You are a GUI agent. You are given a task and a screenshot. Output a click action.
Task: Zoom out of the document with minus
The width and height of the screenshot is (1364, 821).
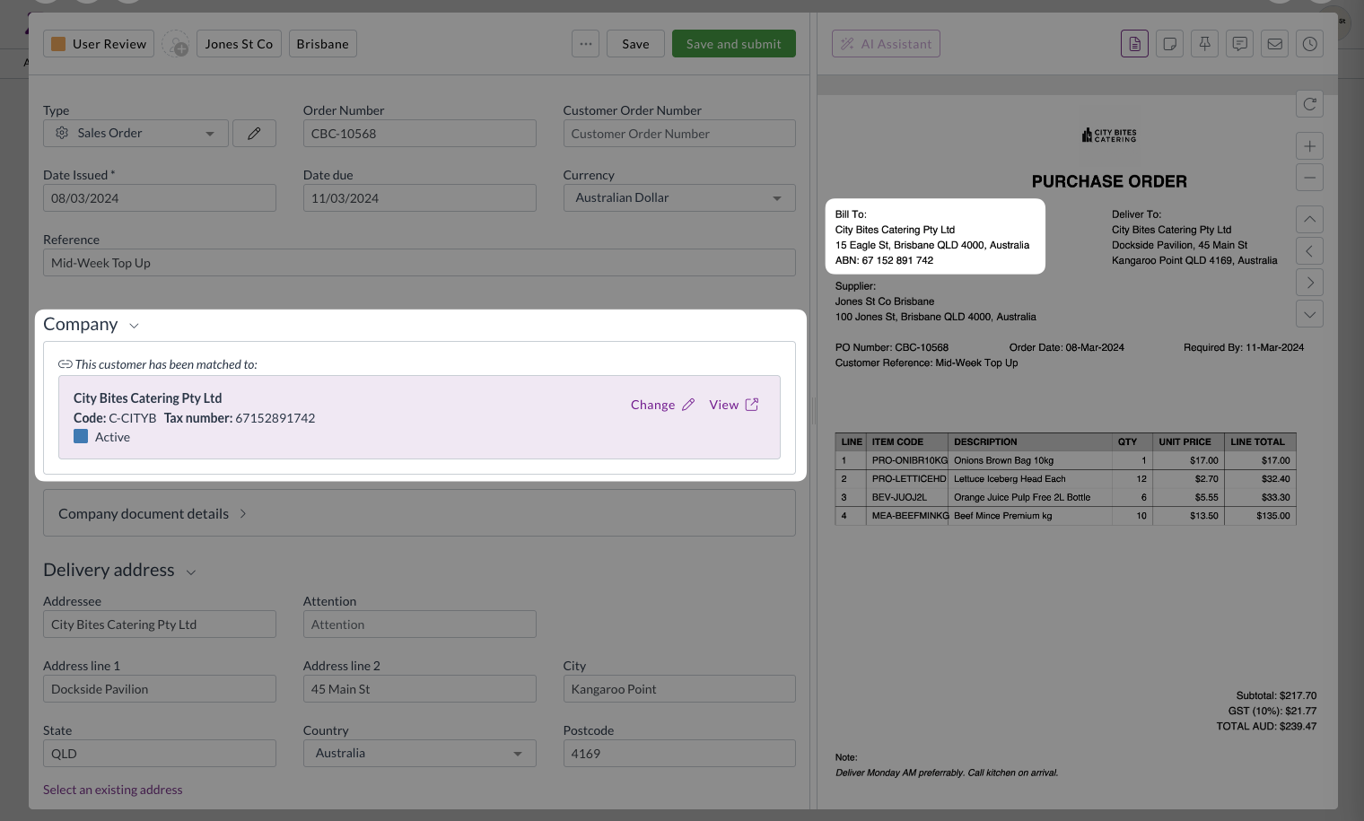click(1309, 178)
